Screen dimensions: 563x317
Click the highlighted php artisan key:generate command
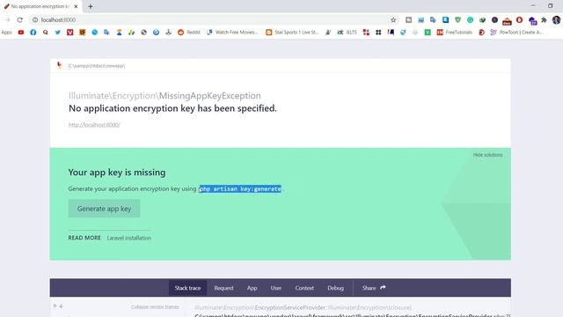pos(240,188)
